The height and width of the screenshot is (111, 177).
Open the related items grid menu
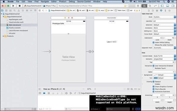[40, 10]
